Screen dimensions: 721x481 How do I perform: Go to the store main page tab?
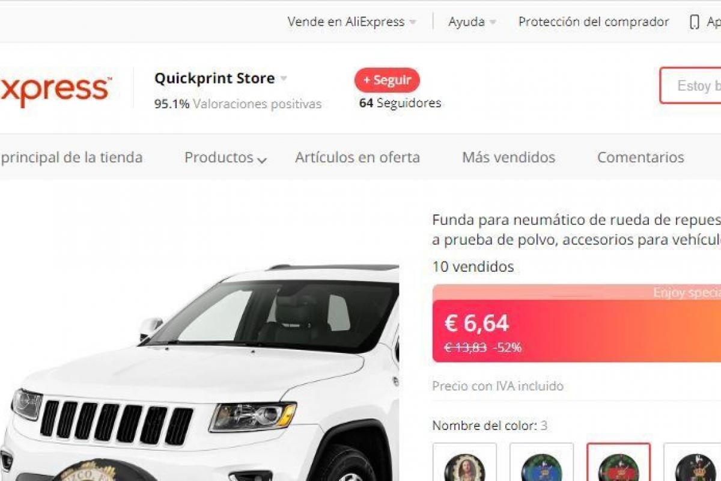pyautogui.click(x=71, y=158)
